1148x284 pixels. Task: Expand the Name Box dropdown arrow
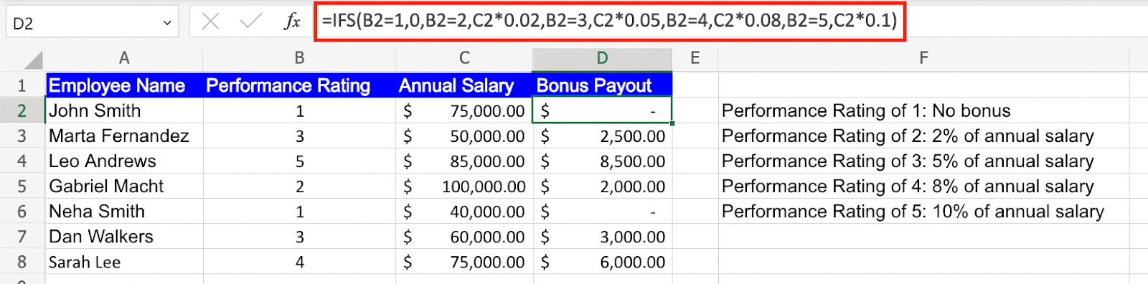point(167,23)
